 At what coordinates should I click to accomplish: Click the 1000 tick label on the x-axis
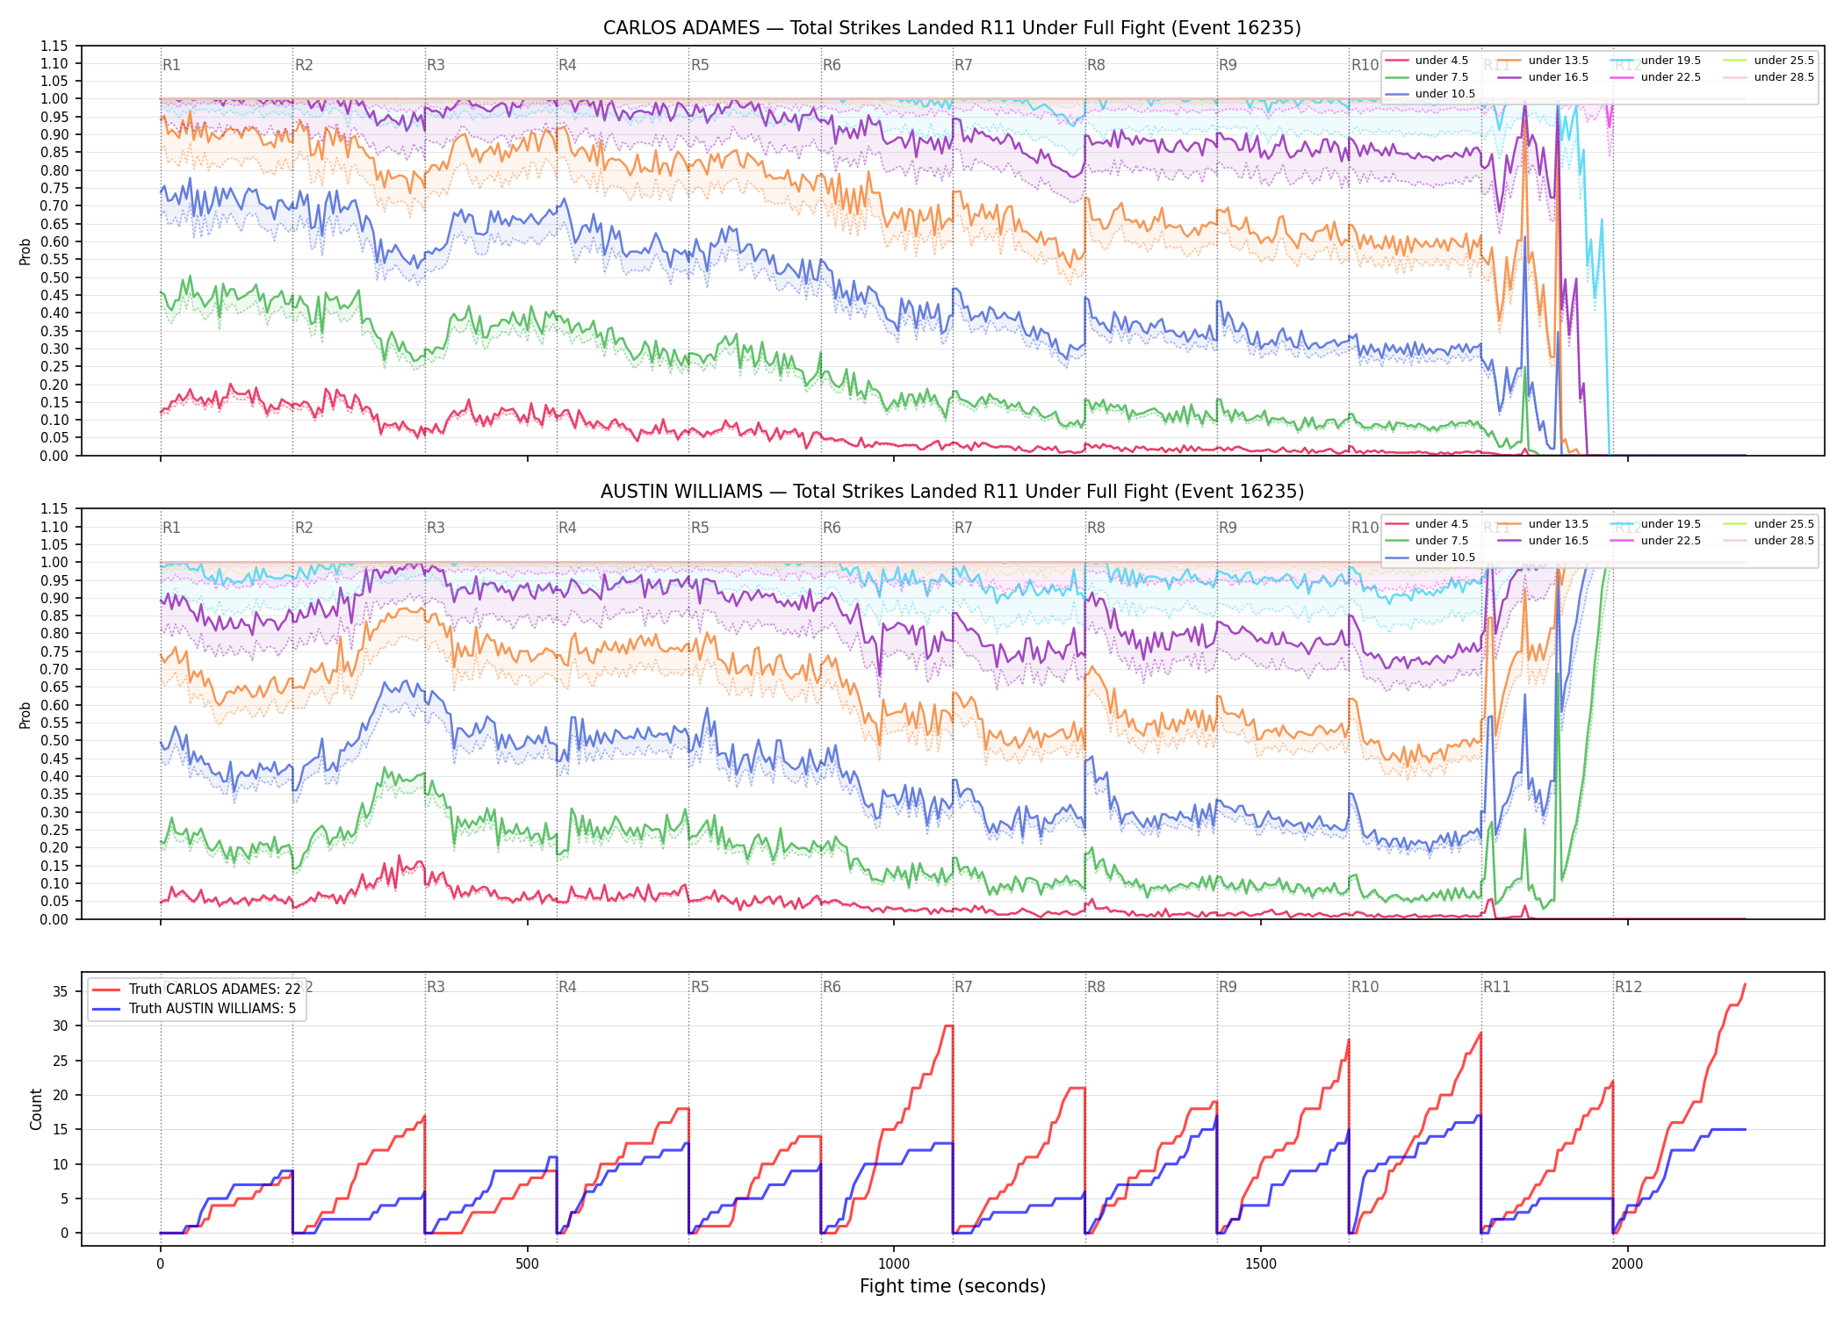pos(894,1264)
